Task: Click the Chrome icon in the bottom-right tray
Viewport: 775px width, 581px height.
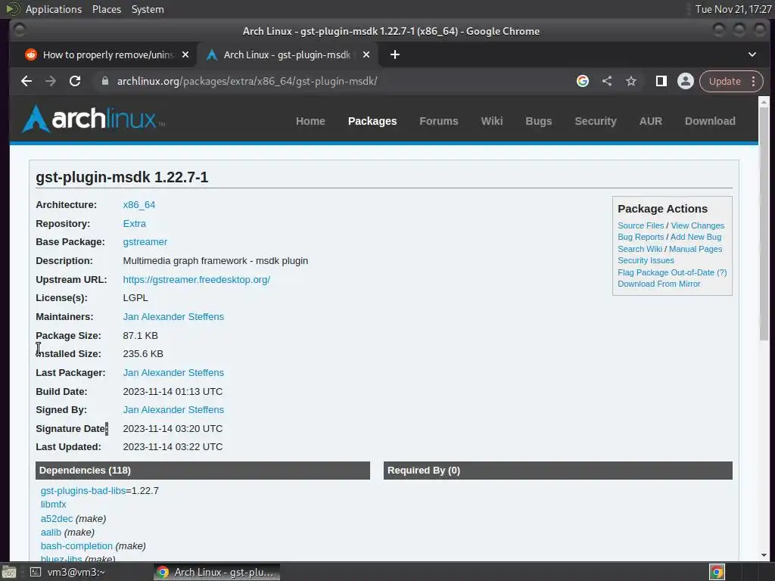Action: [x=717, y=572]
